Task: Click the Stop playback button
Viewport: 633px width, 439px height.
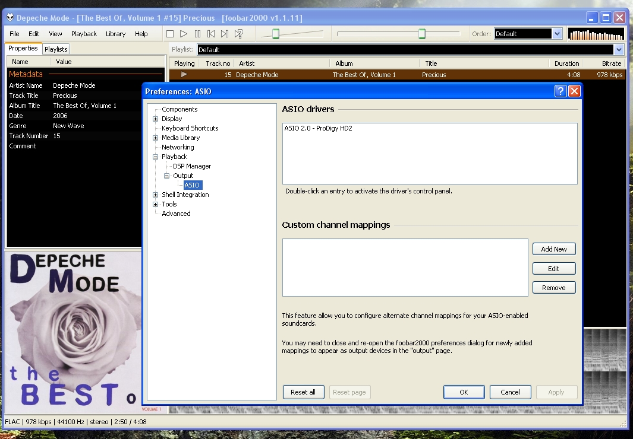Action: (x=170, y=34)
